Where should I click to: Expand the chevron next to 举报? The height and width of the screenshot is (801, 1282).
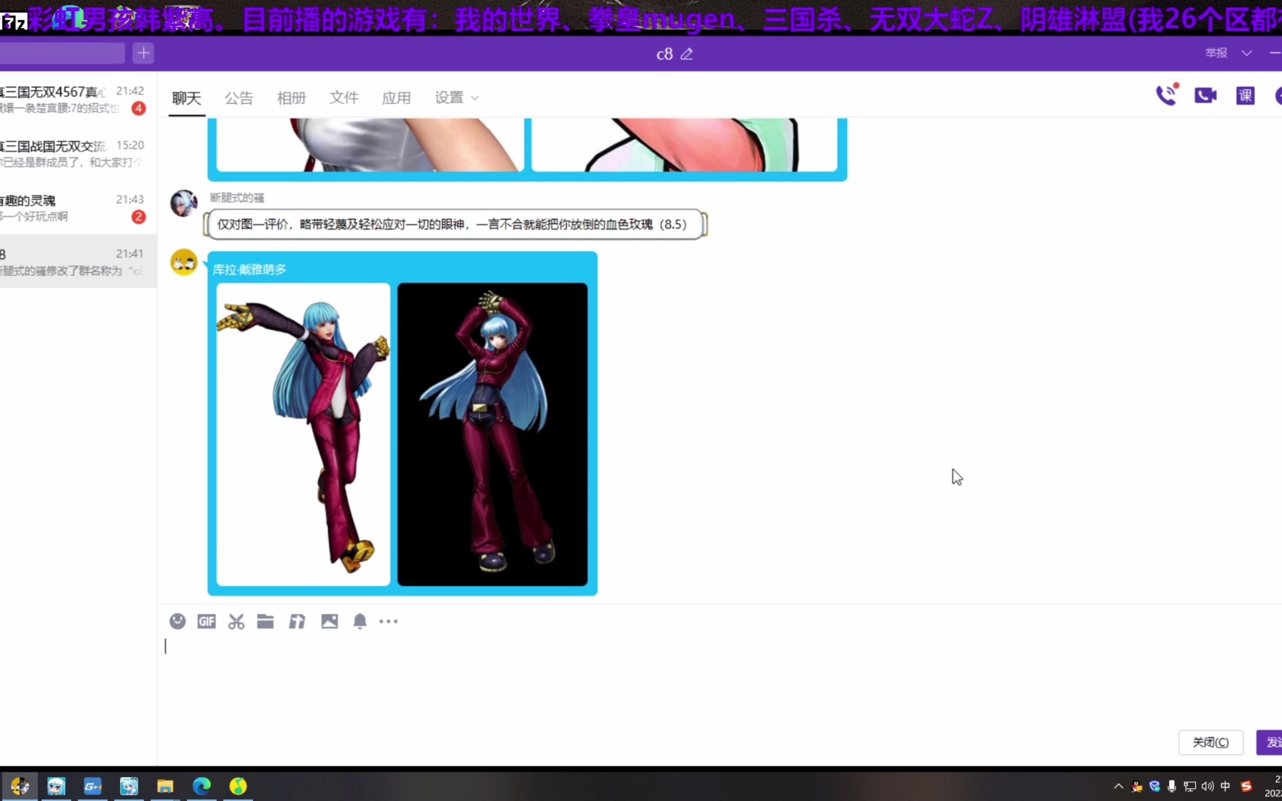pyautogui.click(x=1247, y=53)
